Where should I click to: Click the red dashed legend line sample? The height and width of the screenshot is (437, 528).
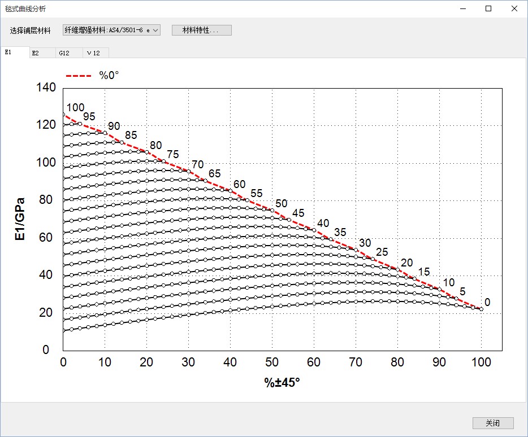79,75
